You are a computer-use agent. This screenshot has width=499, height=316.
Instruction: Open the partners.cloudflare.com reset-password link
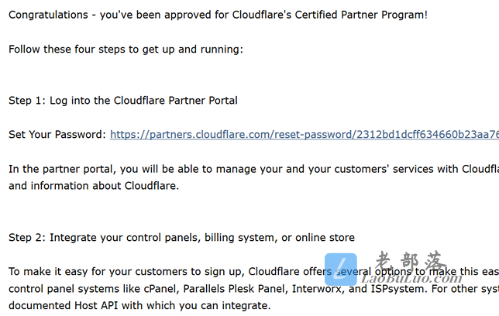click(305, 135)
